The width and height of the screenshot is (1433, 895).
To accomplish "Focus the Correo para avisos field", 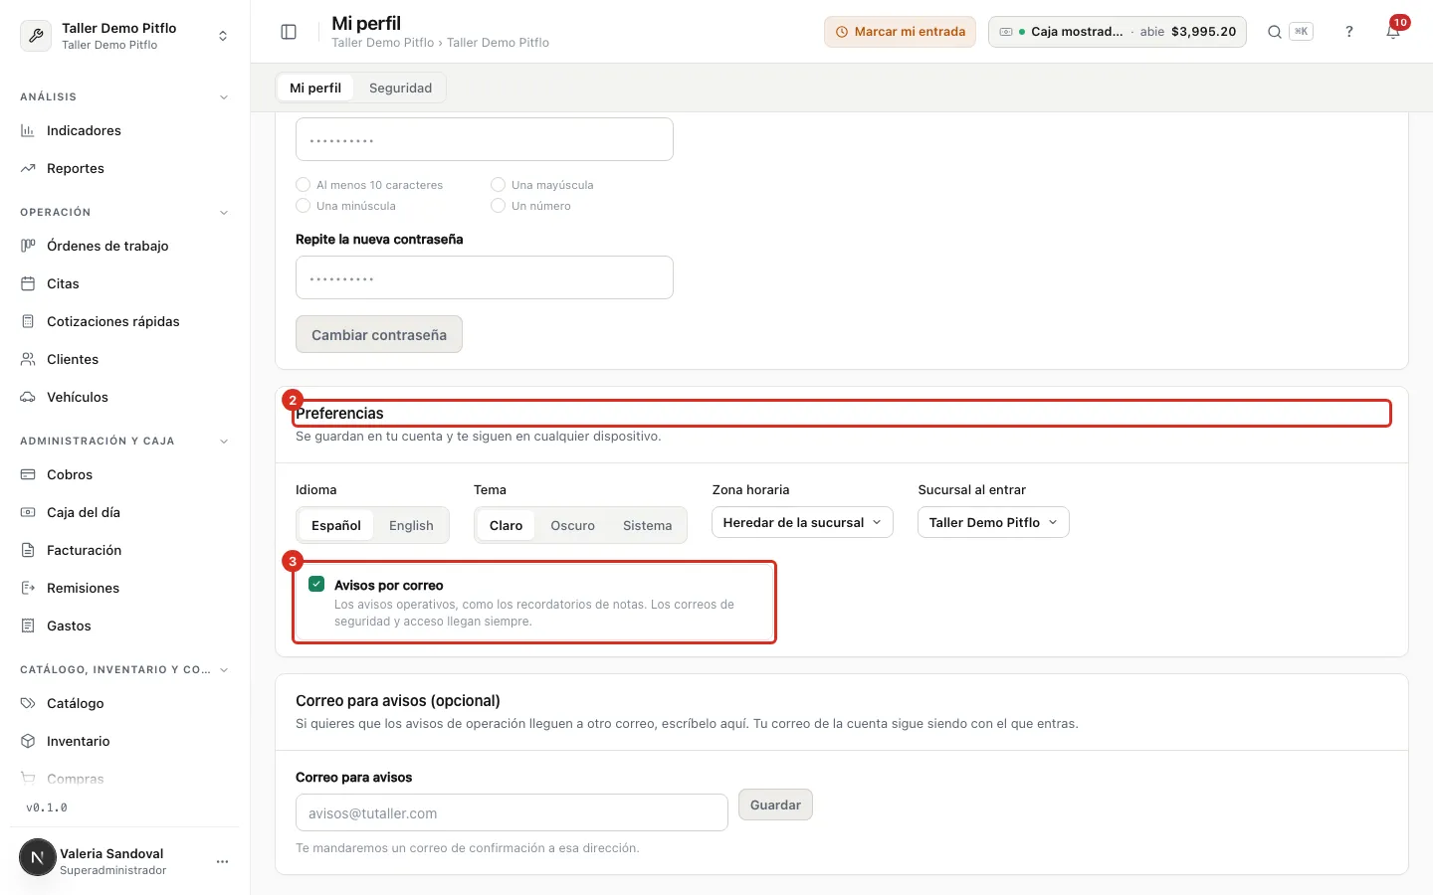I will click(x=512, y=812).
